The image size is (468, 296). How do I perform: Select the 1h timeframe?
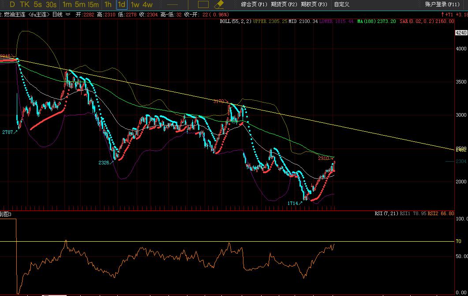(x=108, y=4)
